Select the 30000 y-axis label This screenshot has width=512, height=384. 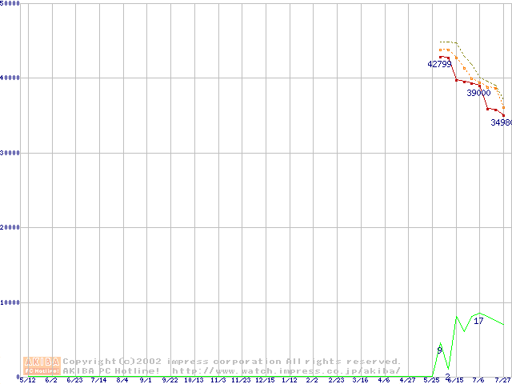[11, 153]
